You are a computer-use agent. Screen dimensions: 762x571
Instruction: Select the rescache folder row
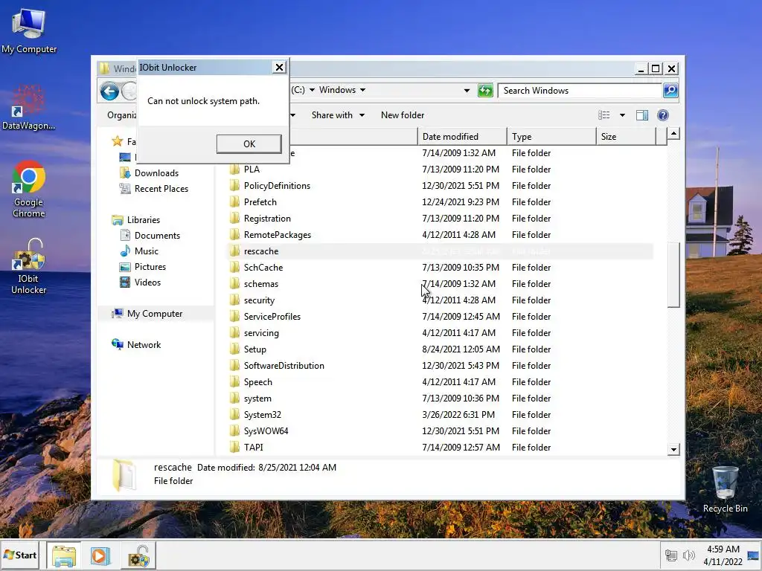(440, 251)
